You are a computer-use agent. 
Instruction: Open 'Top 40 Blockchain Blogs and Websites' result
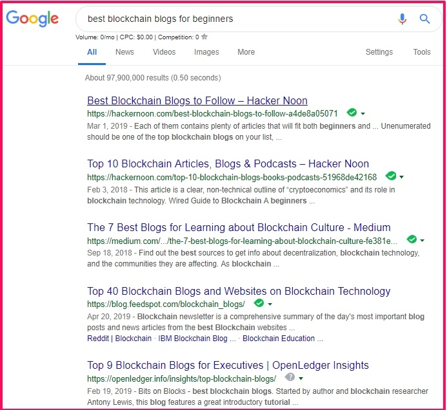(239, 292)
